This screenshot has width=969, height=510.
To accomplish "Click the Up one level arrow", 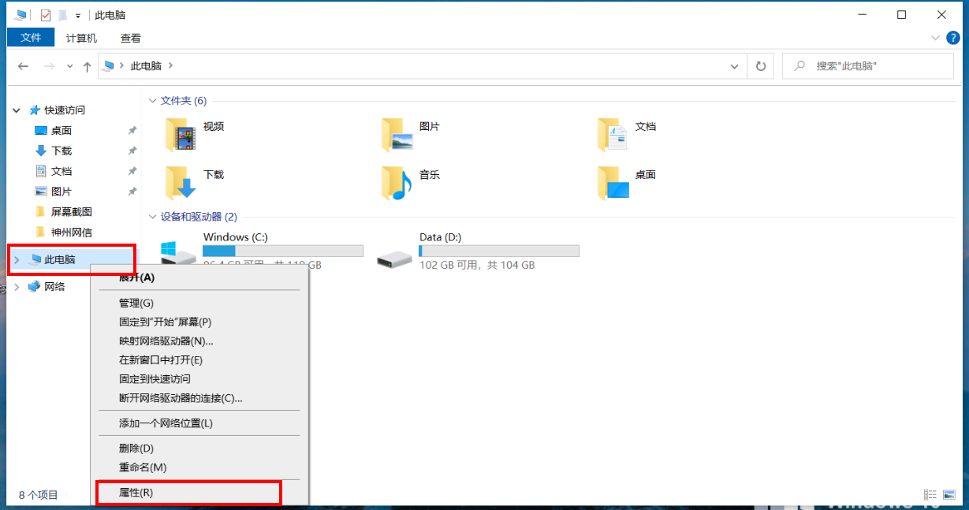I will pyautogui.click(x=87, y=66).
